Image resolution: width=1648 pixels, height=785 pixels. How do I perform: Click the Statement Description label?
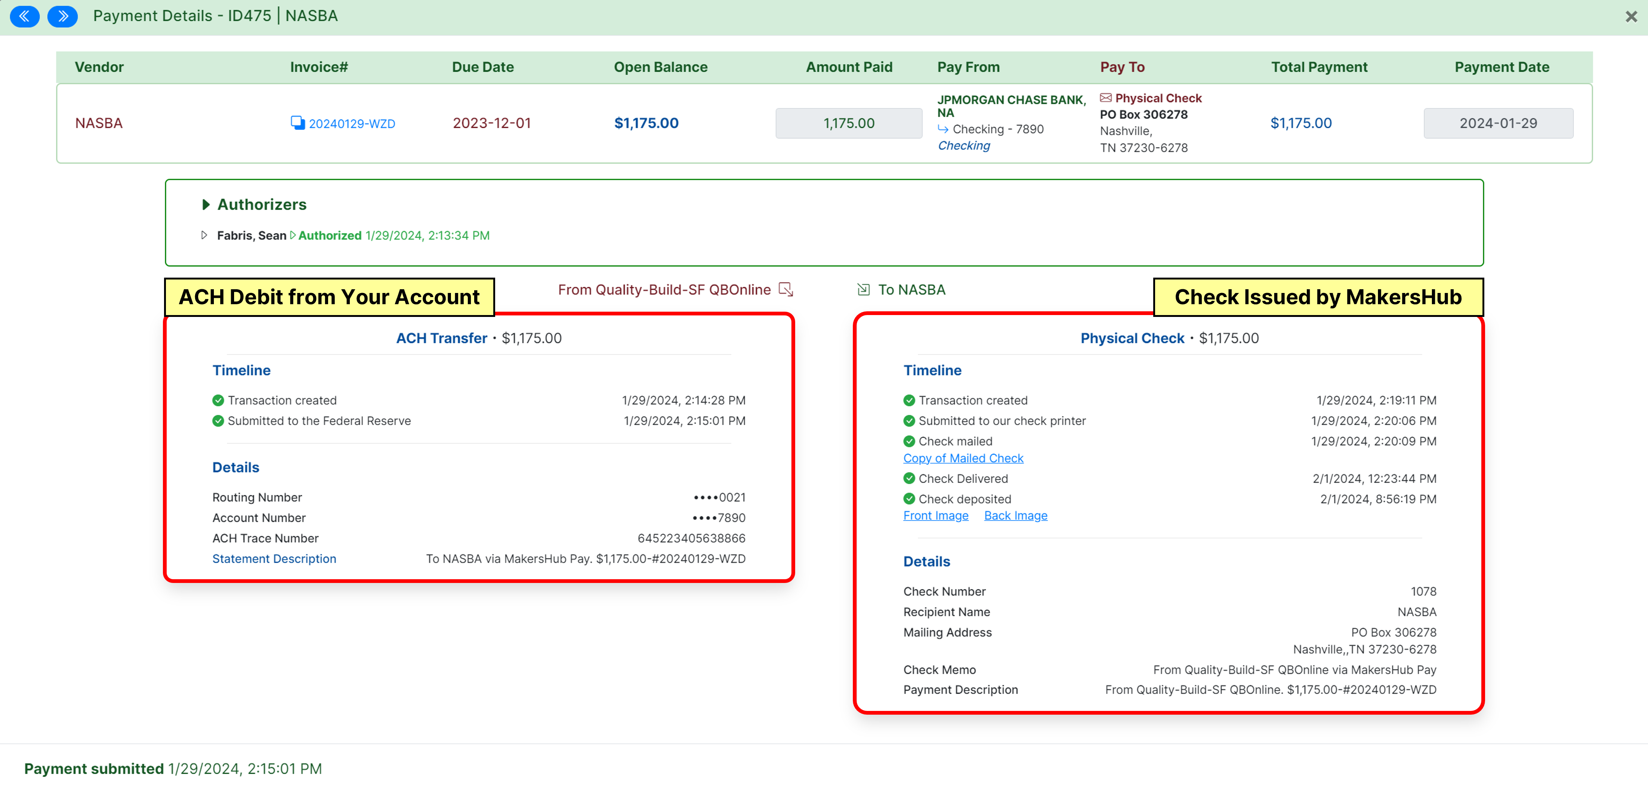(274, 559)
